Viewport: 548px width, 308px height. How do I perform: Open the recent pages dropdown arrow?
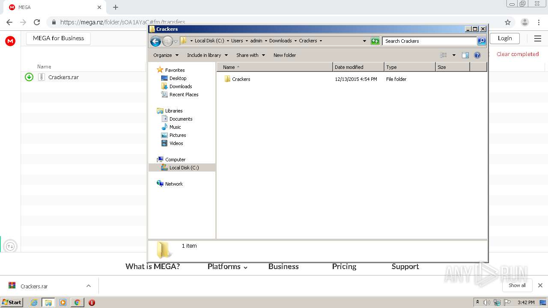coord(176,41)
